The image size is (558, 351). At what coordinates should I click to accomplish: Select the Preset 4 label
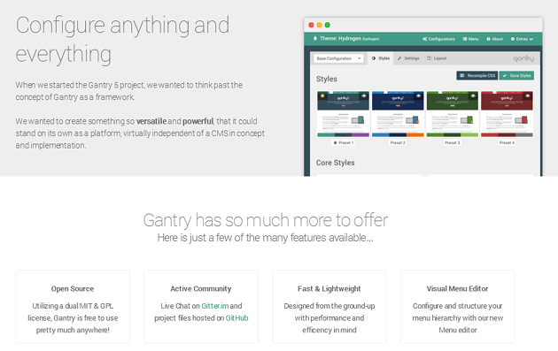(x=507, y=142)
